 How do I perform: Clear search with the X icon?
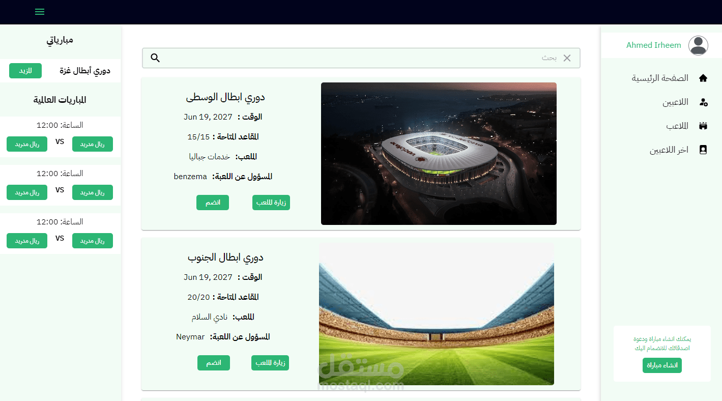tap(567, 58)
